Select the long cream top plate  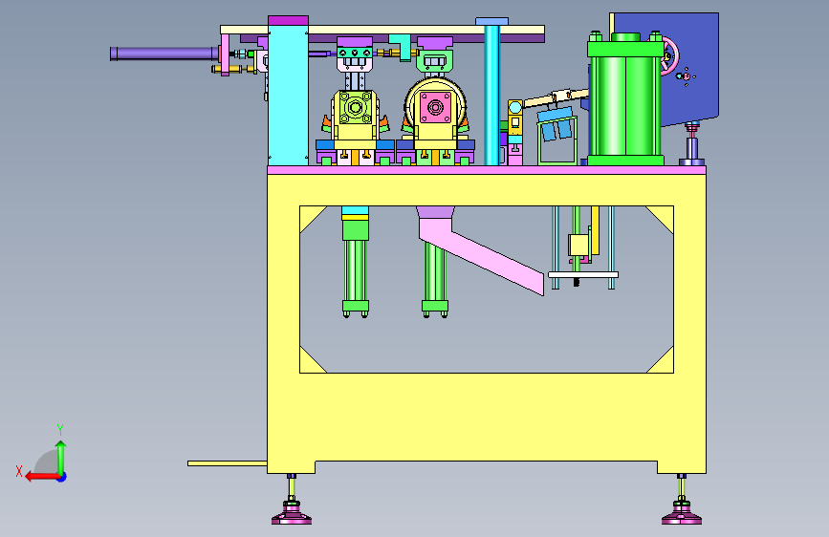point(382,30)
